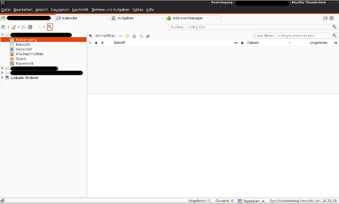This screenshot has height=204, width=339.
Task: Select the Spam folder
Action: [x=21, y=59]
